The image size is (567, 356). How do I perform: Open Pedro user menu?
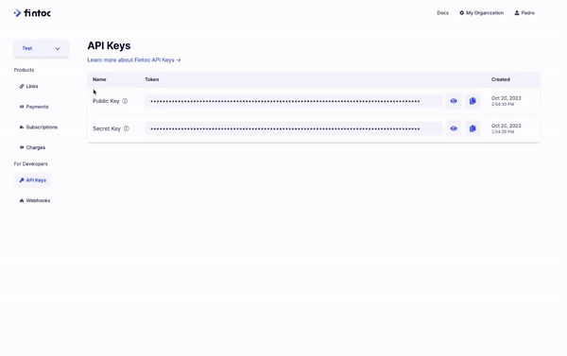(x=524, y=13)
